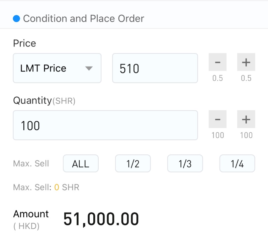Click the Condition and Place Order heading

coord(84,18)
